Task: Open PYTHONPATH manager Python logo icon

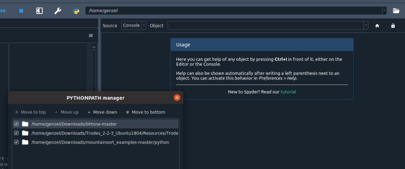Action: pyautogui.click(x=76, y=11)
